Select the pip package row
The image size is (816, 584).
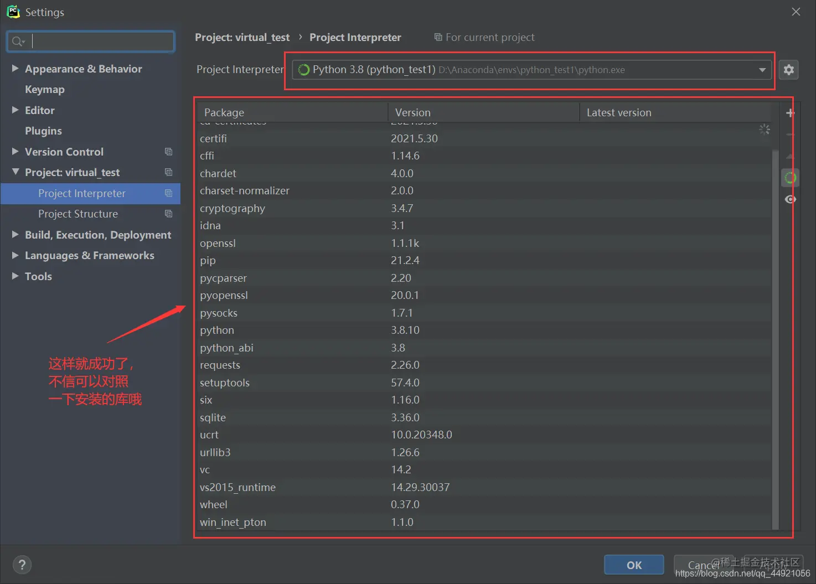(x=485, y=260)
